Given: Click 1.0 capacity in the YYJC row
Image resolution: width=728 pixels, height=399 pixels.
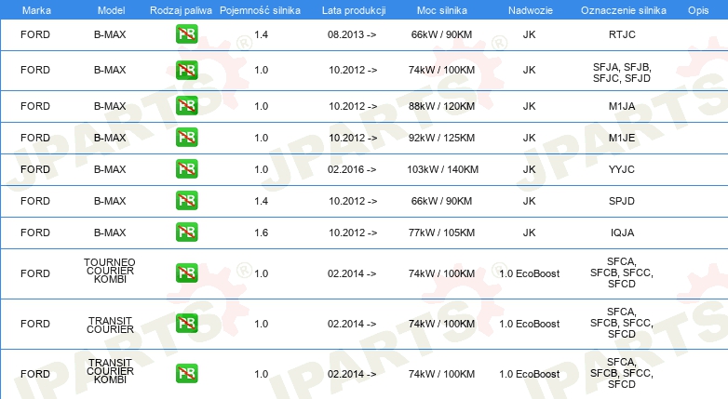Looking at the screenshot, I should click(x=261, y=169).
